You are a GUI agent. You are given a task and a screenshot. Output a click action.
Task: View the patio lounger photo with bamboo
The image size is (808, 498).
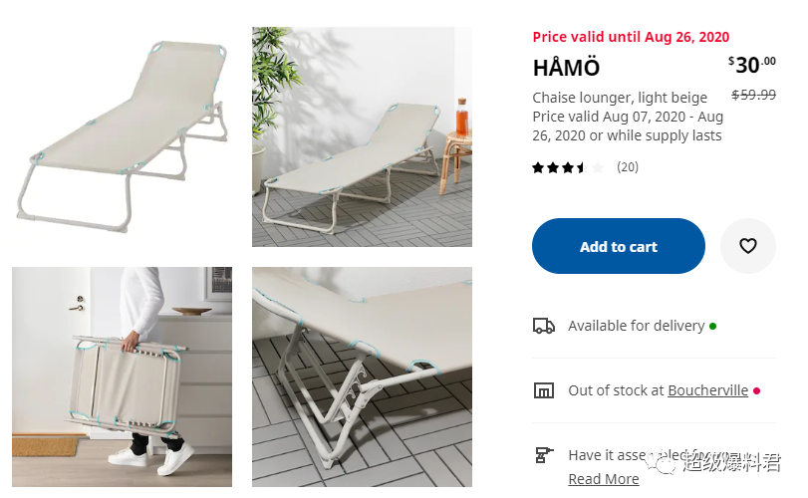click(362, 137)
